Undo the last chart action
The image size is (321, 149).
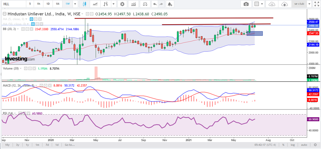click(154, 4)
